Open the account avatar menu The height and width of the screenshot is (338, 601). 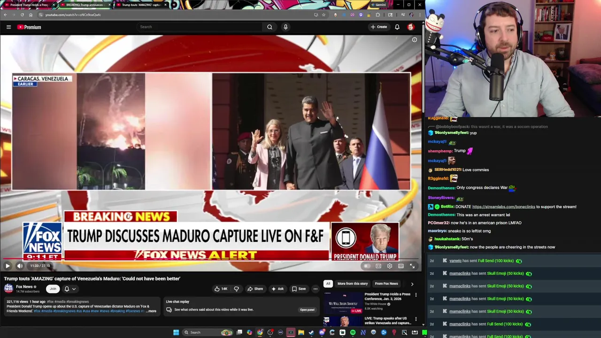pos(411,27)
